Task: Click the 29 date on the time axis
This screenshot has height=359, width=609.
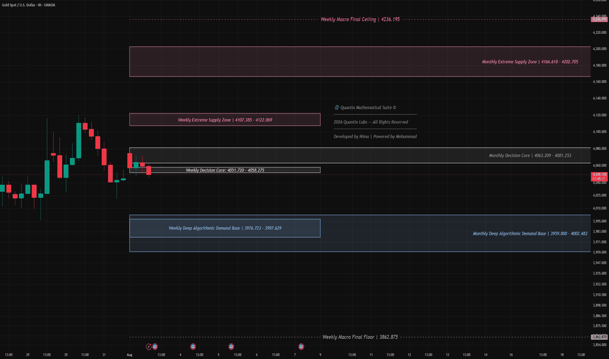Action: (x=27, y=354)
